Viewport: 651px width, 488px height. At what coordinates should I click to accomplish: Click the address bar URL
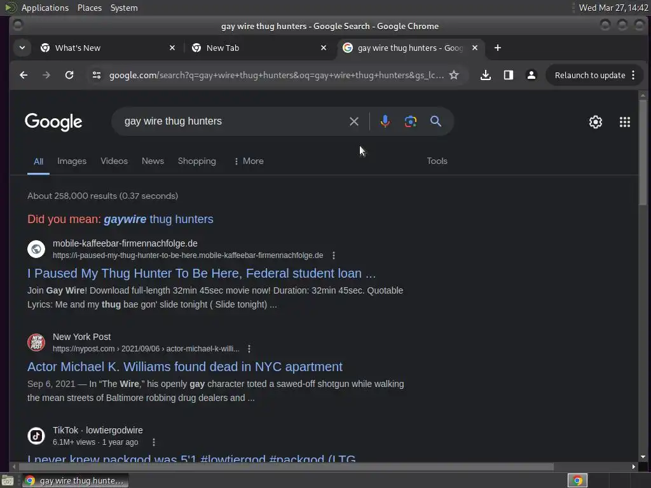tap(276, 75)
